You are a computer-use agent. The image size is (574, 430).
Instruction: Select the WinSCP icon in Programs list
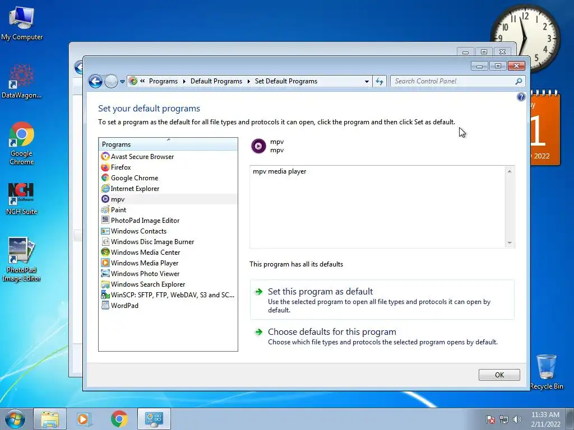click(105, 295)
